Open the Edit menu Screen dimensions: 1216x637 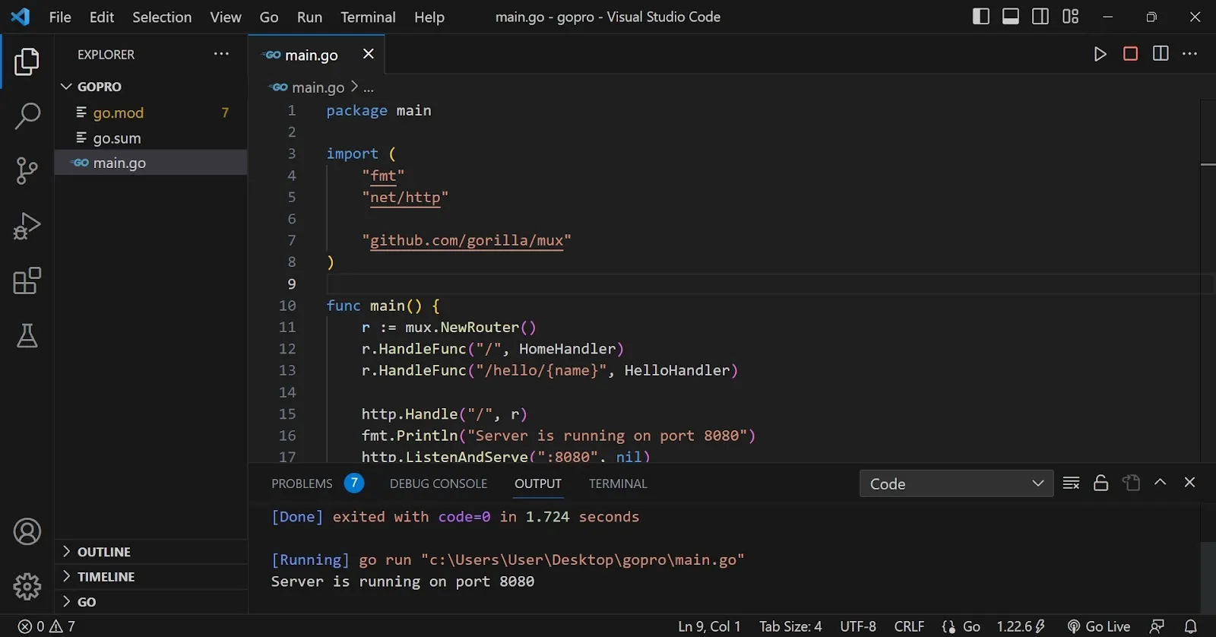click(x=102, y=17)
